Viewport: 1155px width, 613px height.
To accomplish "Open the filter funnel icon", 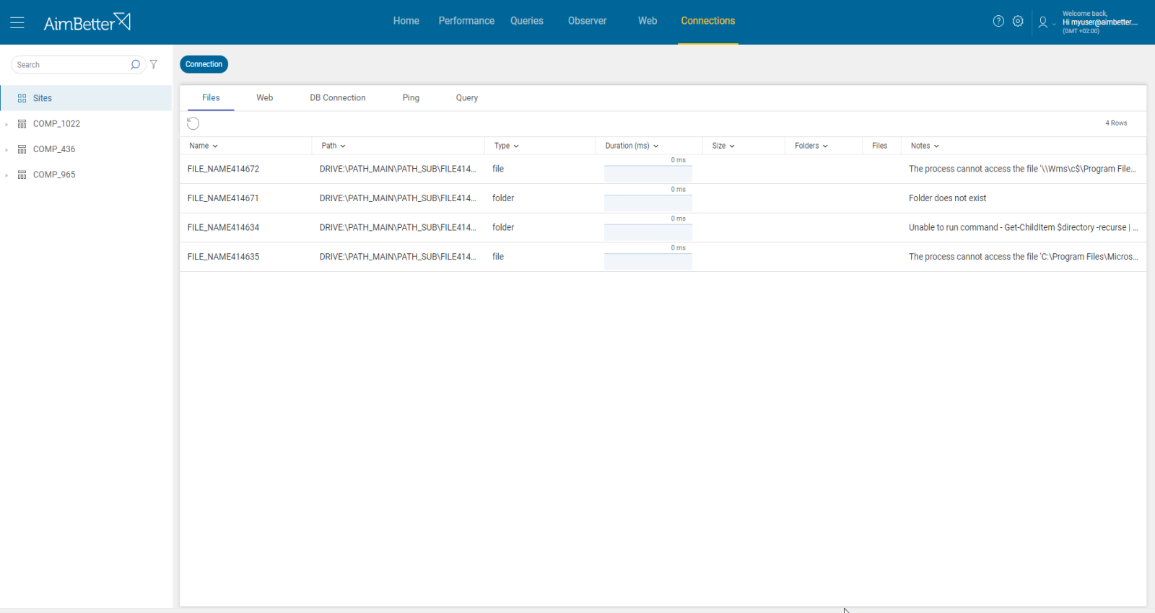I will pos(154,65).
